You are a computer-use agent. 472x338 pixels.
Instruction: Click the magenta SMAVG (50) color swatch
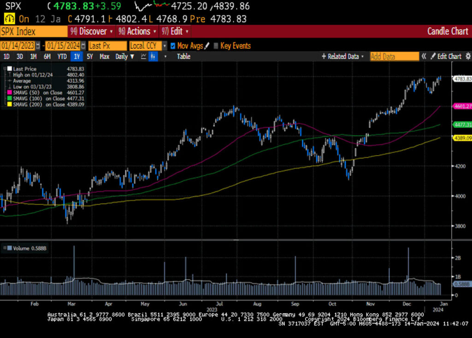tap(9, 93)
